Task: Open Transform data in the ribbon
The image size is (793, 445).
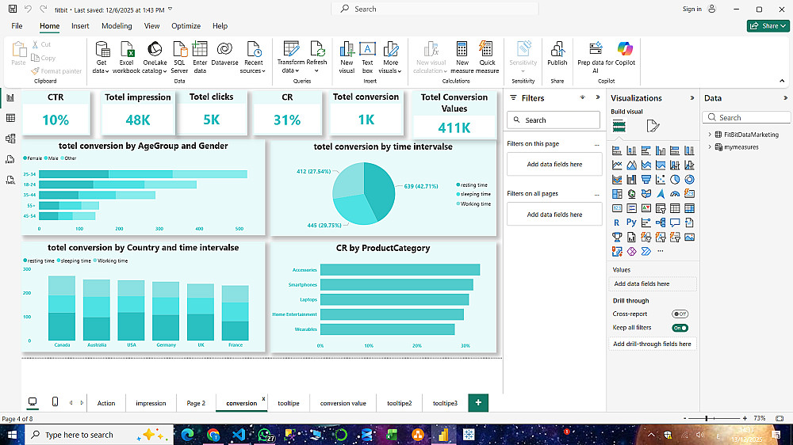Action: 290,49
